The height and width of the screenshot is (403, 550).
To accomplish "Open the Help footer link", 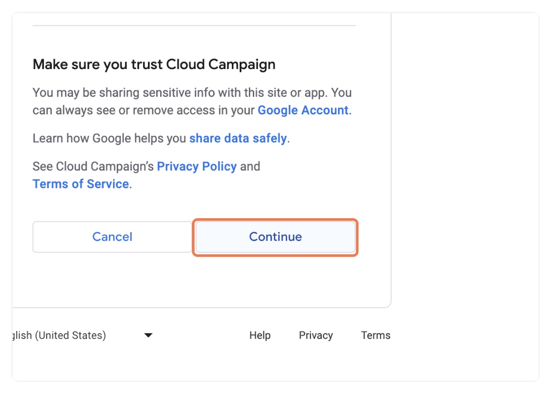I will coord(260,336).
